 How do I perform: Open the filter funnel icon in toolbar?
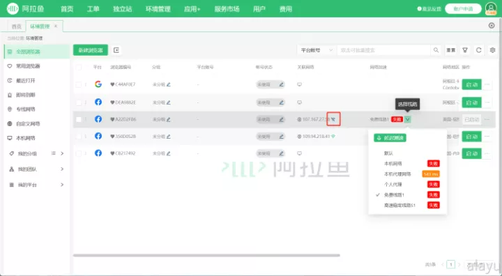coord(465,50)
